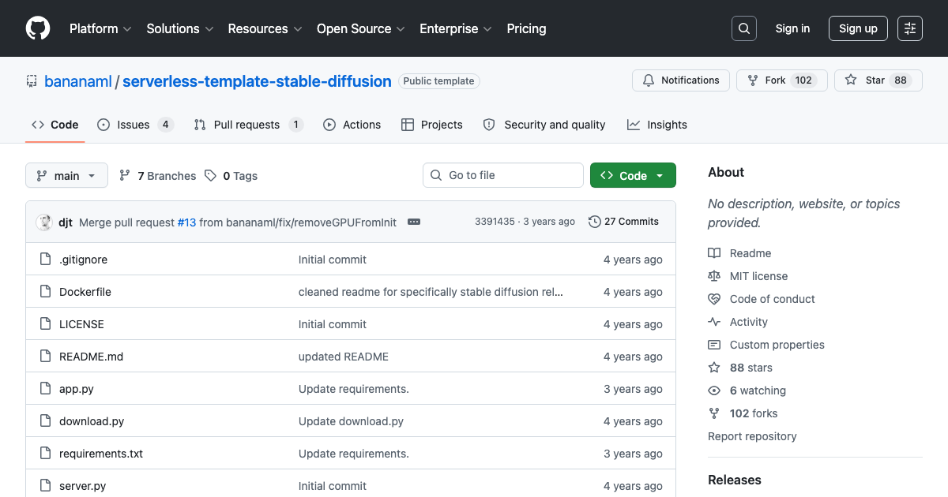Open the requirements.txt file name
This screenshot has height=497, width=948.
pos(101,454)
